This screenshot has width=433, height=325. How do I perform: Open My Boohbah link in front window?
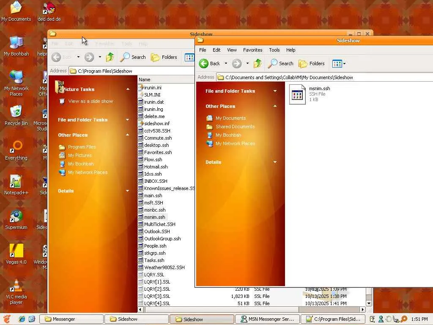coord(228,135)
